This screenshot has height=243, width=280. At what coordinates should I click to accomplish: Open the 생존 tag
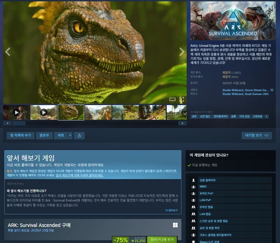(194, 116)
